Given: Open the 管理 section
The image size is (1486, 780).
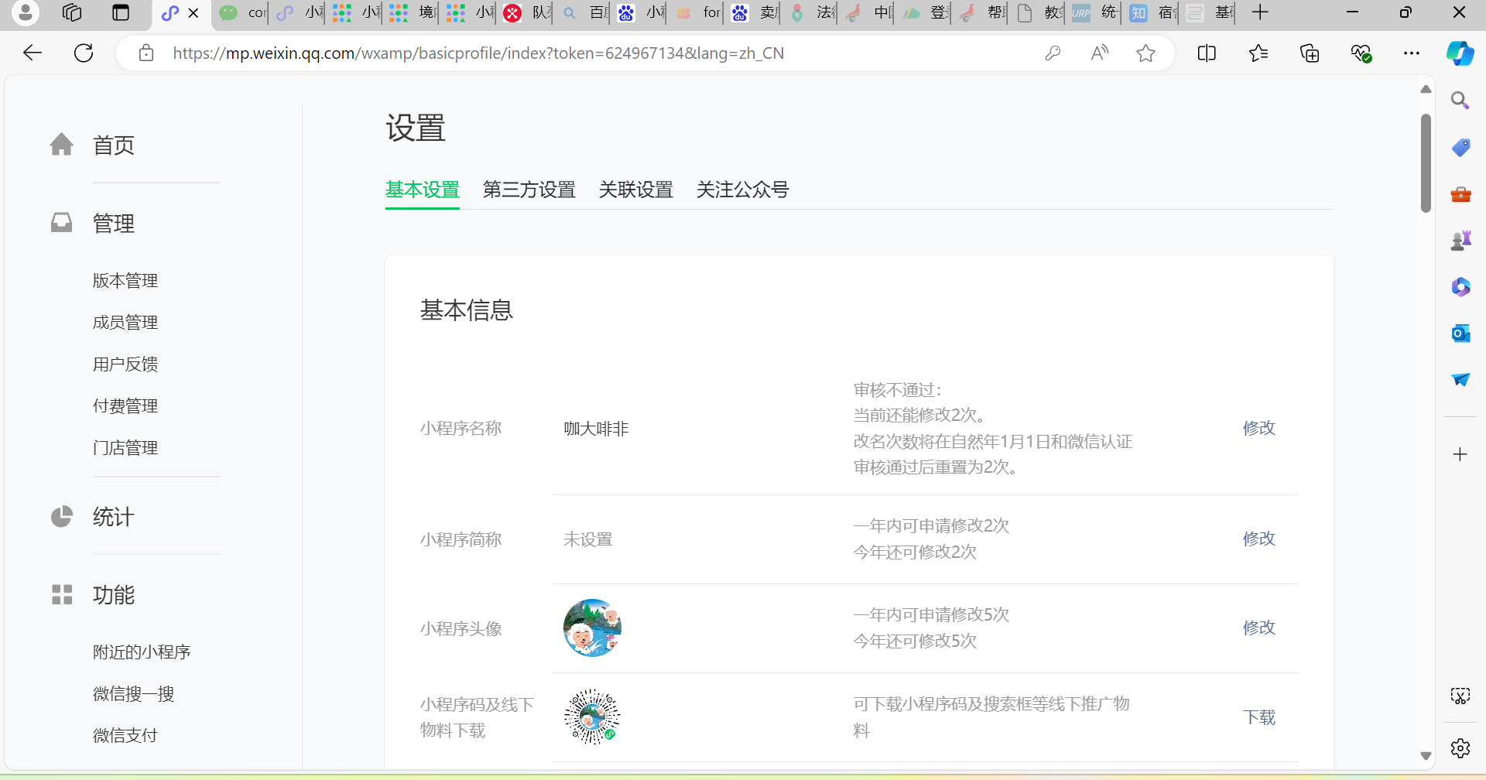Looking at the screenshot, I should tap(114, 224).
